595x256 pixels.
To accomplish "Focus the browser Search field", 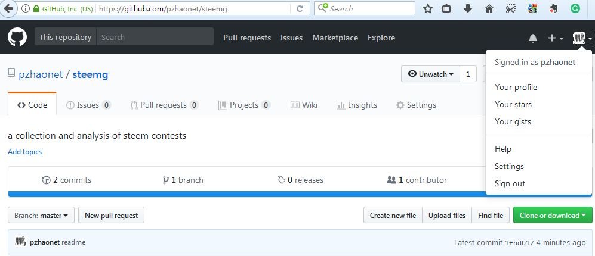I will point(364,8).
